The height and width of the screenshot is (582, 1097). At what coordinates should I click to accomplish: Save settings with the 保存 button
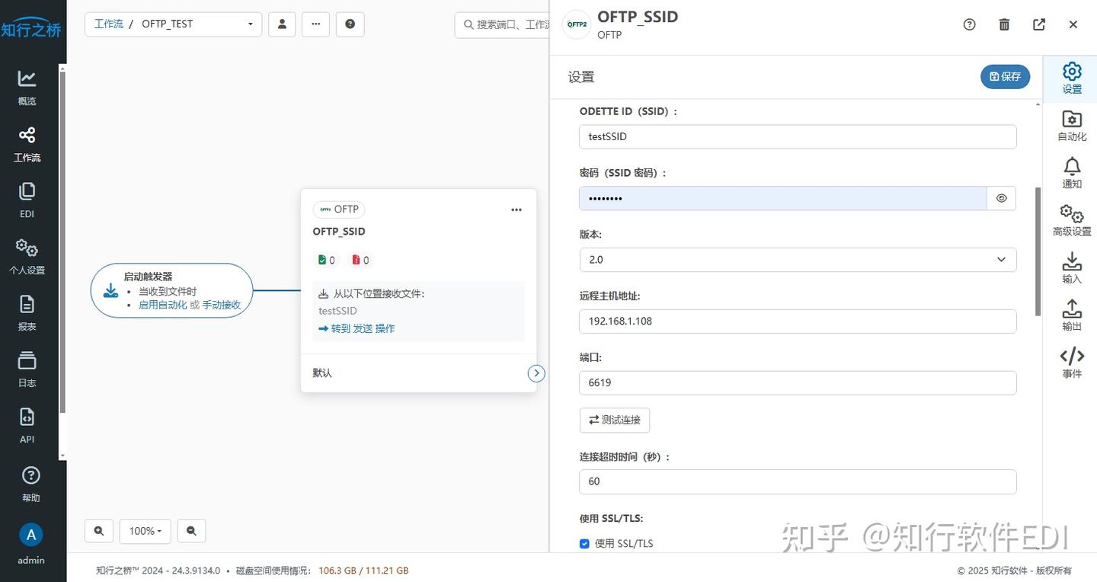click(1005, 76)
